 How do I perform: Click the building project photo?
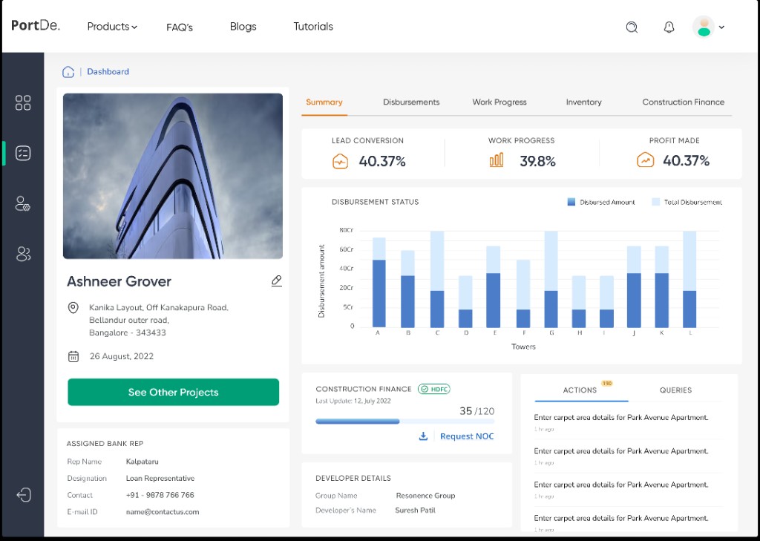(x=172, y=176)
